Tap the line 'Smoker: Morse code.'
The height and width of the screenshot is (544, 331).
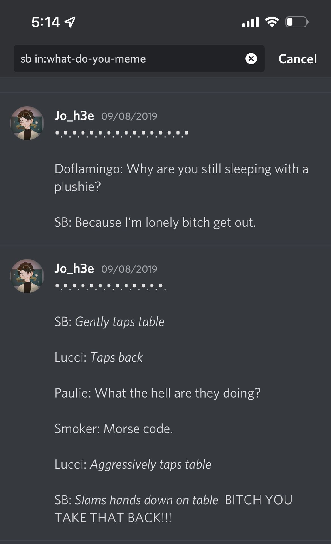(x=114, y=429)
